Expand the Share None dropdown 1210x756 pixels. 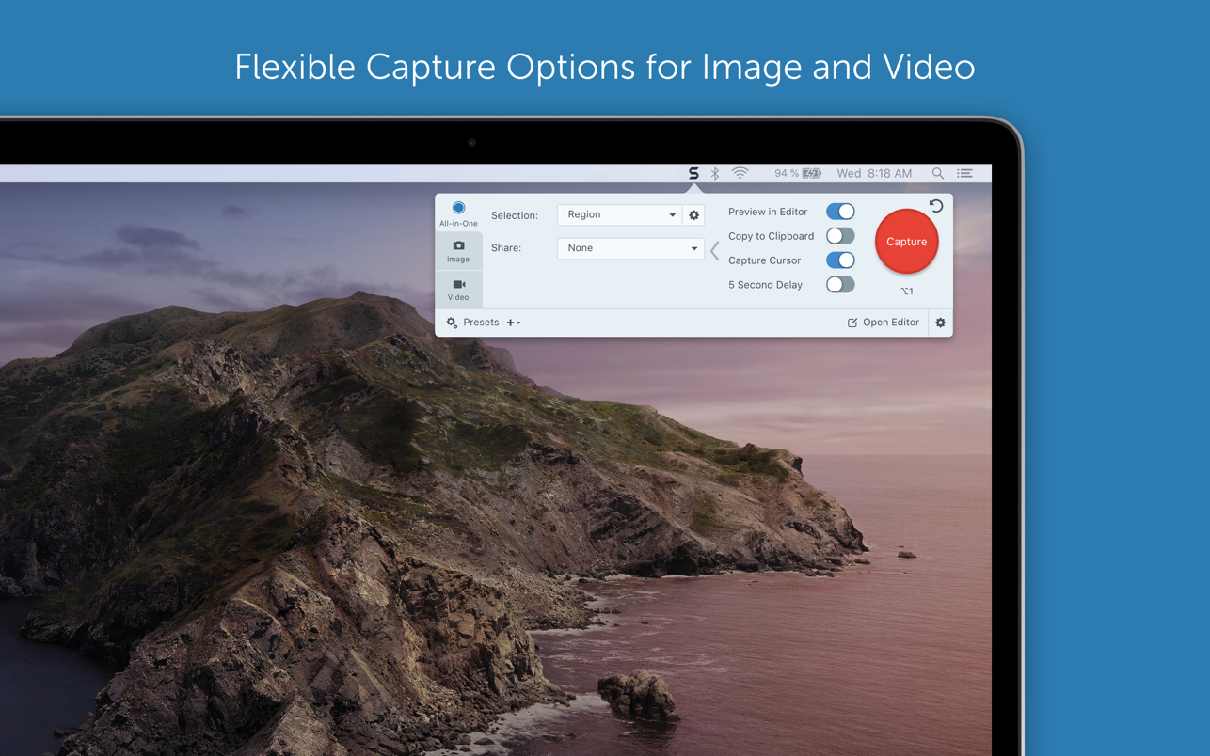coord(630,248)
